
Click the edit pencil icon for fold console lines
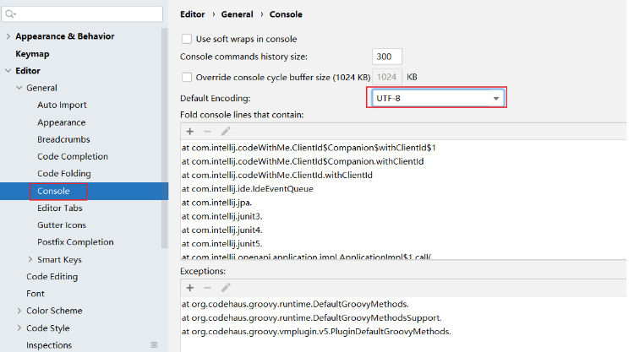coord(226,131)
